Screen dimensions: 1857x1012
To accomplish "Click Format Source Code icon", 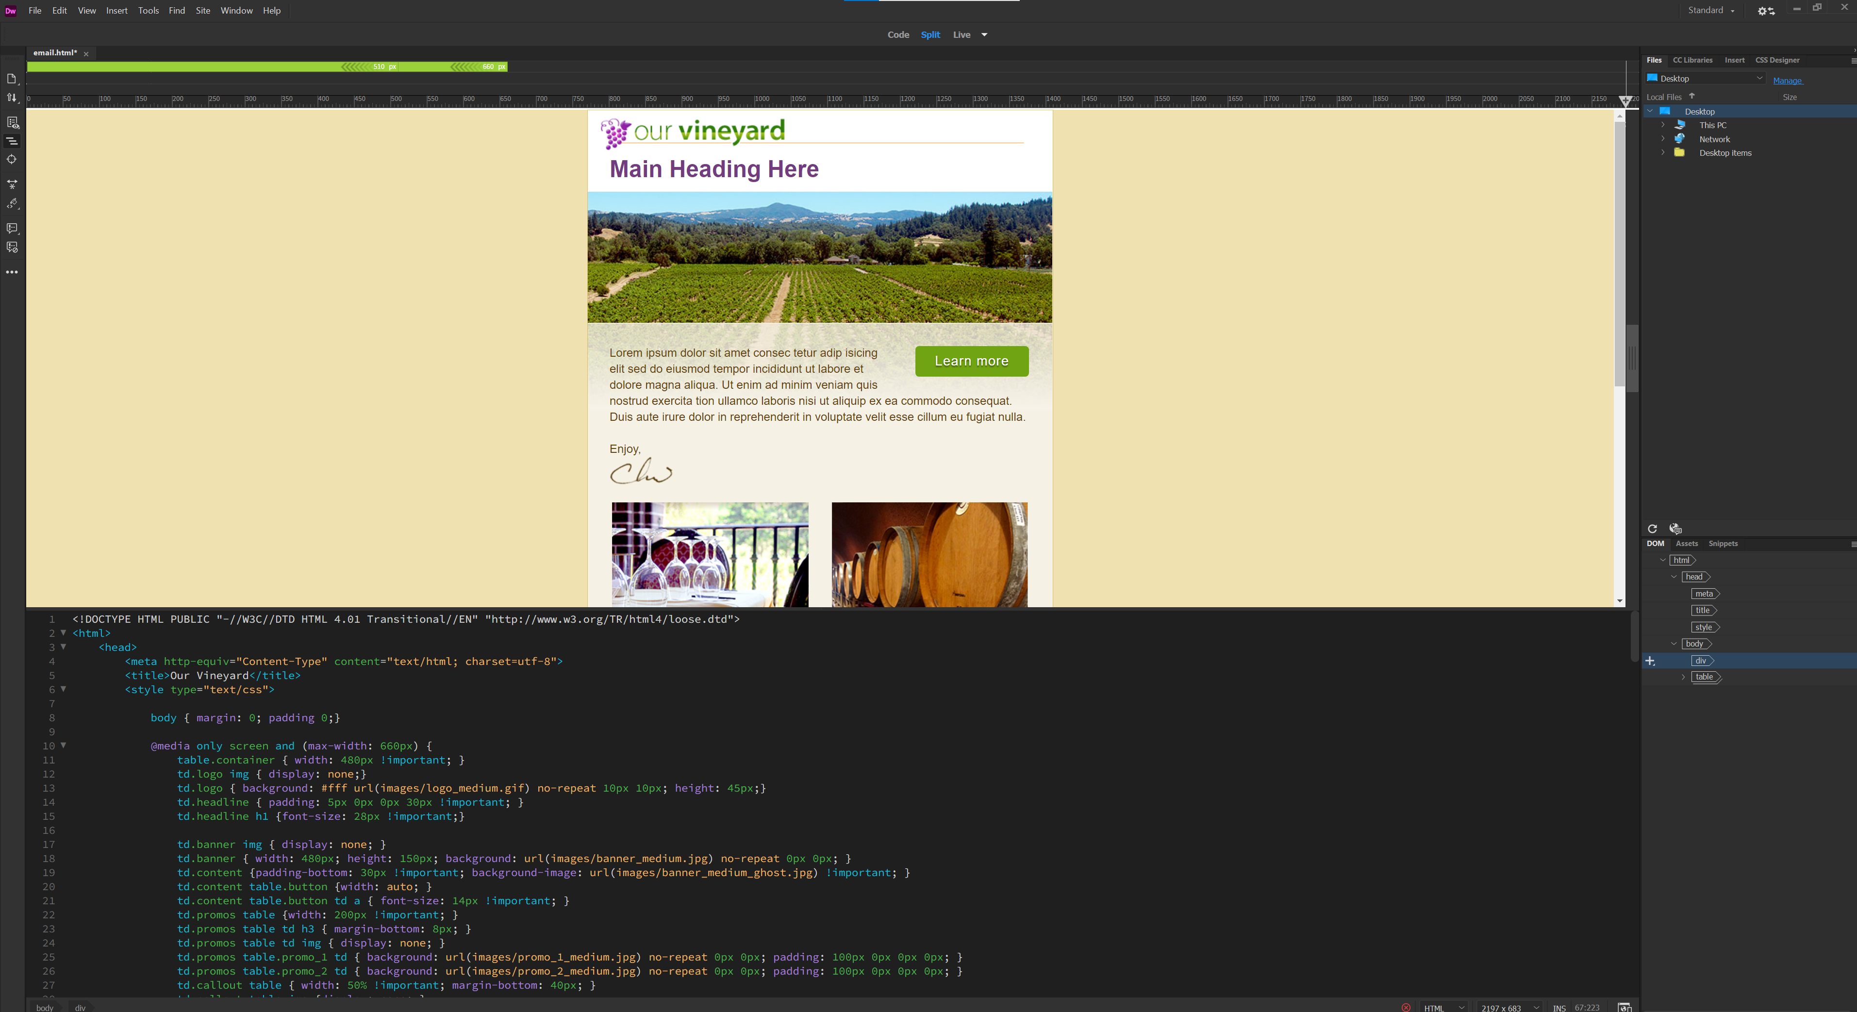I will 12,204.
